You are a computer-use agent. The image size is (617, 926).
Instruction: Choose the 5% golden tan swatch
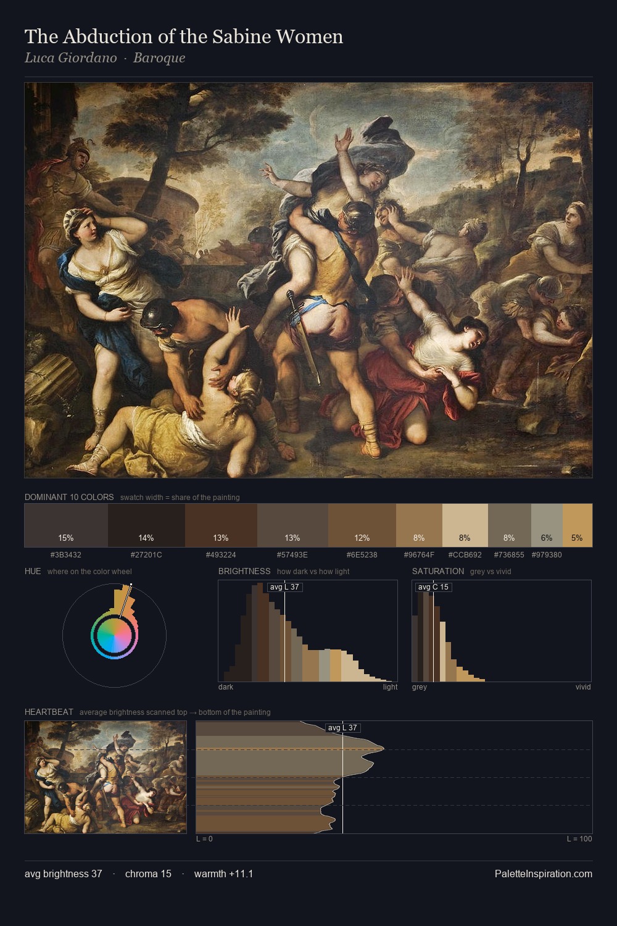578,525
